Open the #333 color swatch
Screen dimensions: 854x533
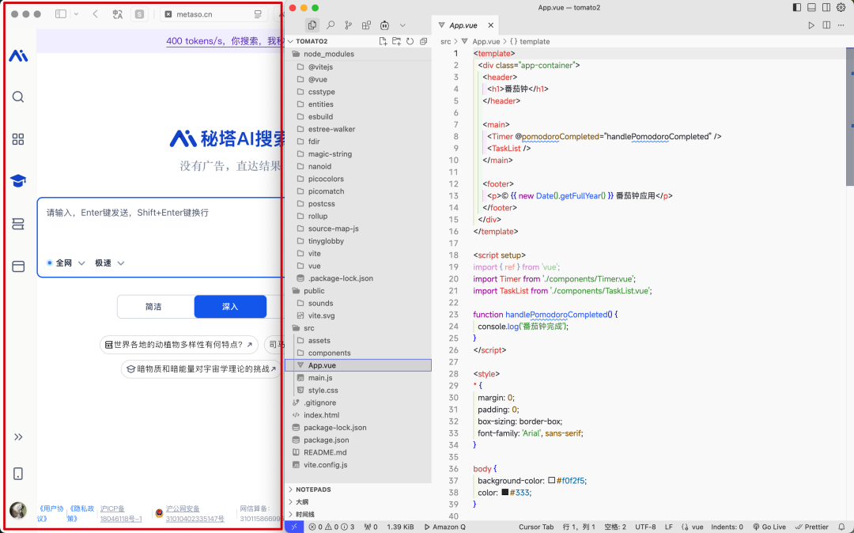pyautogui.click(x=504, y=492)
